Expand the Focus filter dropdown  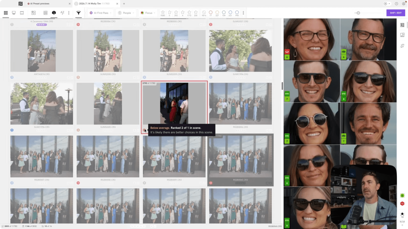pos(148,13)
